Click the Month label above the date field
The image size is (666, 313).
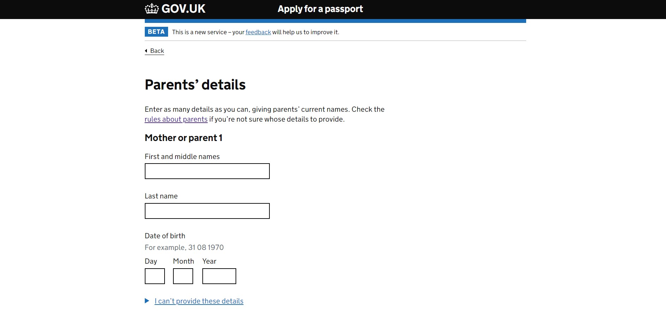(183, 261)
